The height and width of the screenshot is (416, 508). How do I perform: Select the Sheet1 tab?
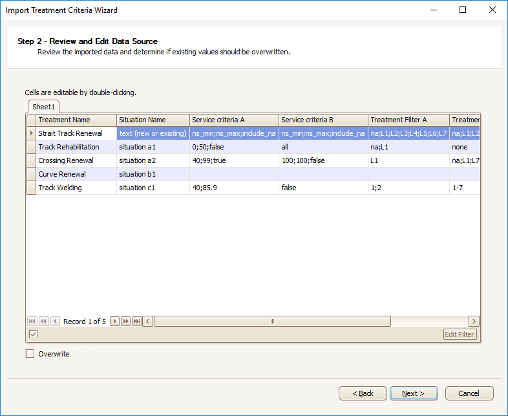[x=43, y=107]
